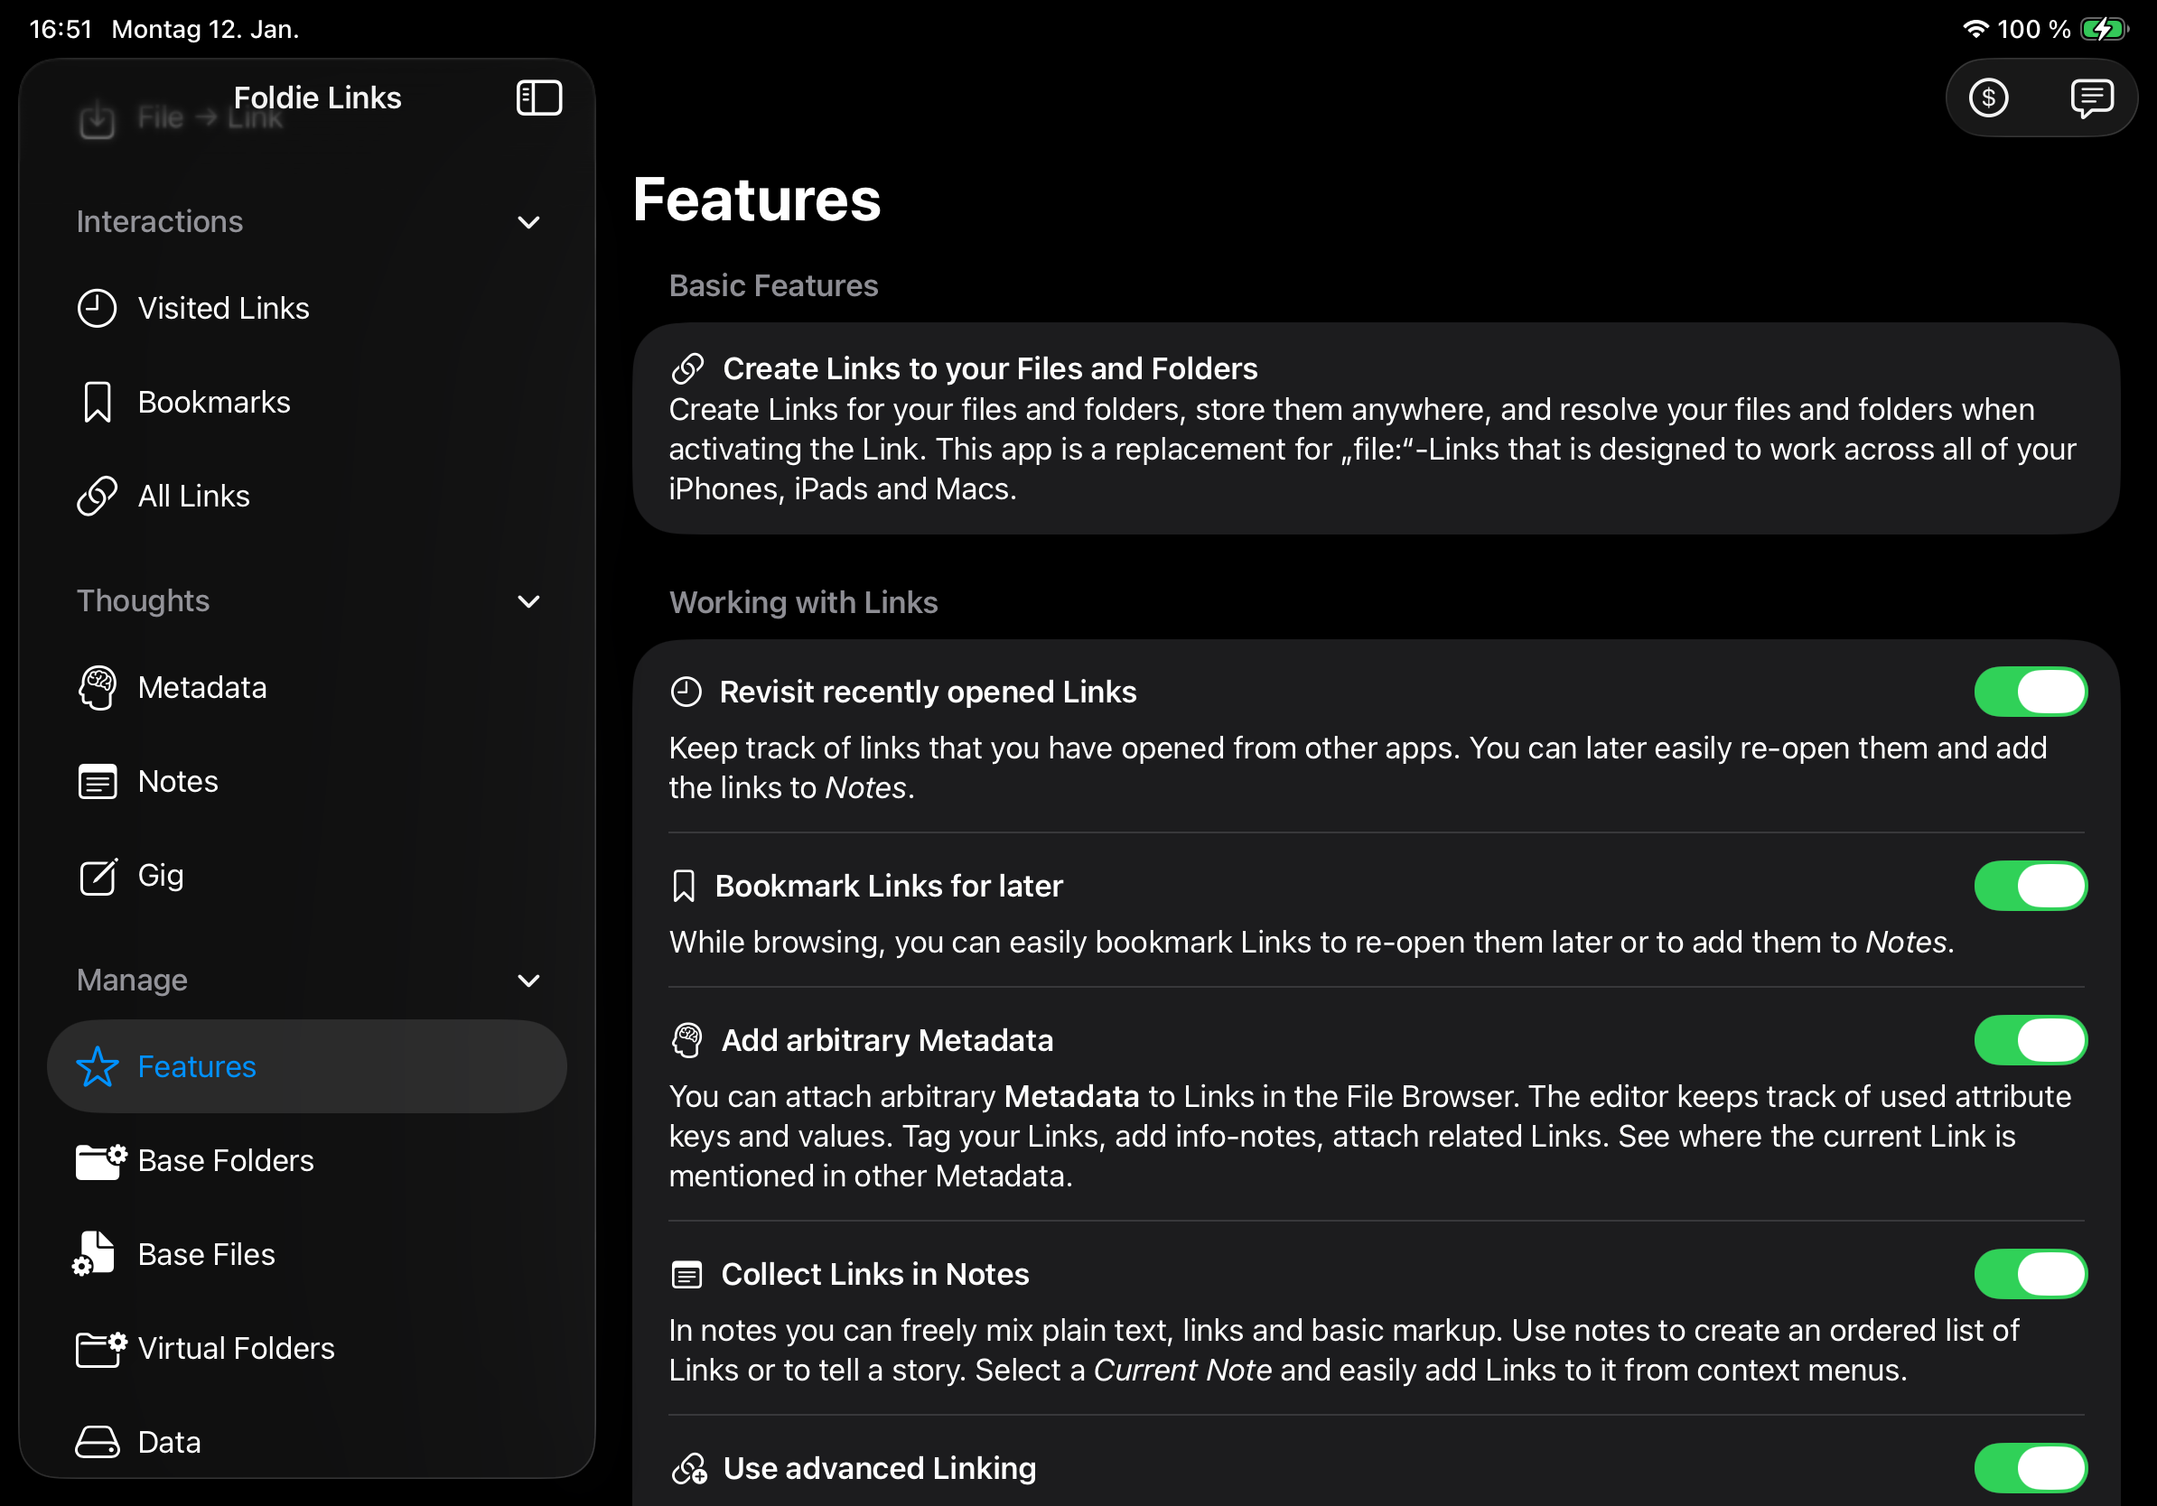Turn off Bookmark Links for later
Screen dimensions: 2157x1506
tap(2031, 886)
